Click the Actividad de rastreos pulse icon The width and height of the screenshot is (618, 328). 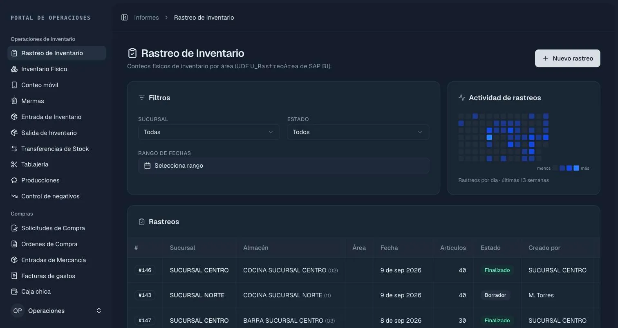[x=462, y=98]
